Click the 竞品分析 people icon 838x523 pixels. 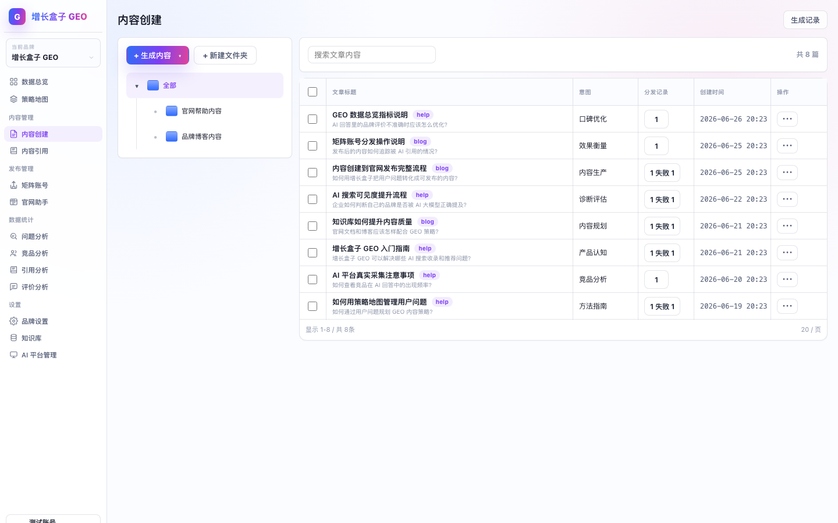point(13,253)
